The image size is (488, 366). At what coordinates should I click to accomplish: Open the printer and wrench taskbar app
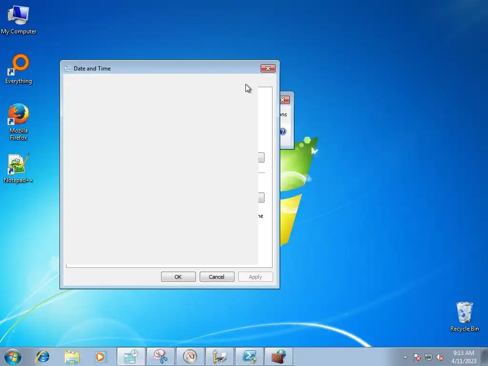tap(219, 356)
